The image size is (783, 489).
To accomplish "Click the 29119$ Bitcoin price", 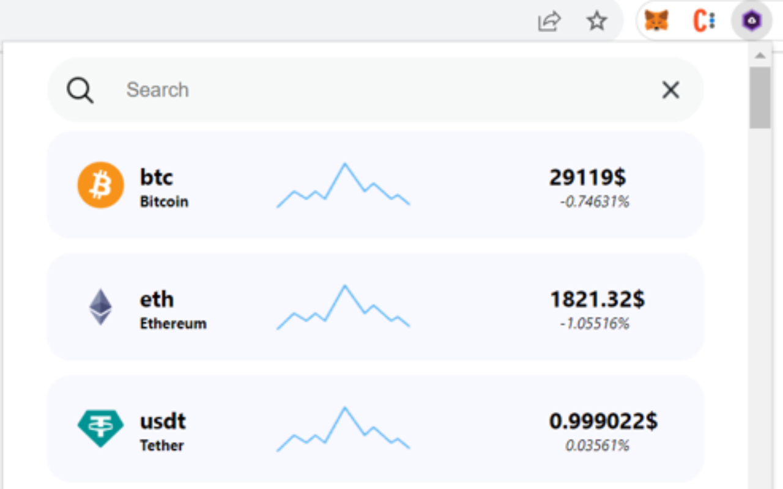I will (587, 177).
